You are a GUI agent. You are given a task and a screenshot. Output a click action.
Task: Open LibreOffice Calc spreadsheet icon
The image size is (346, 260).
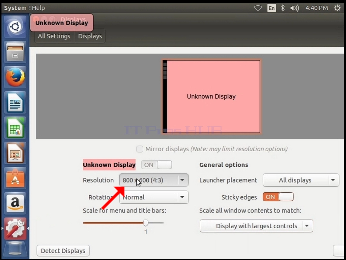15,128
